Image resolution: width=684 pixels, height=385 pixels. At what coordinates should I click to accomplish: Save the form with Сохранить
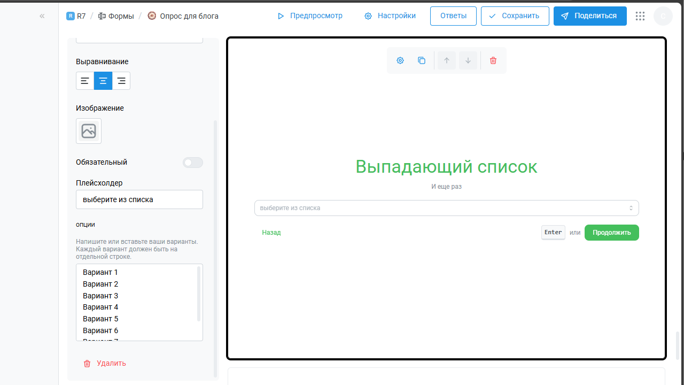click(x=515, y=16)
